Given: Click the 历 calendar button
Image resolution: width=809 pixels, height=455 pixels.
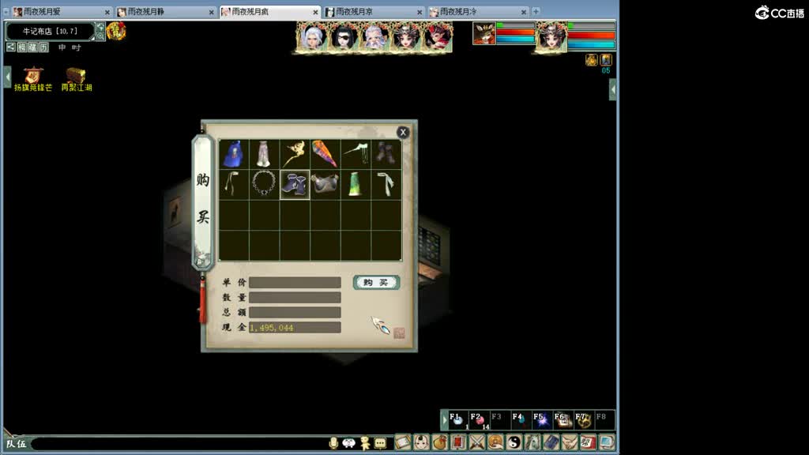Looking at the screenshot, I should pos(44,47).
